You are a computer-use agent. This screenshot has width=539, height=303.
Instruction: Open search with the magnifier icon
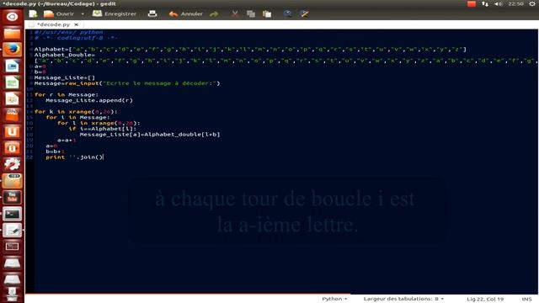coord(287,13)
